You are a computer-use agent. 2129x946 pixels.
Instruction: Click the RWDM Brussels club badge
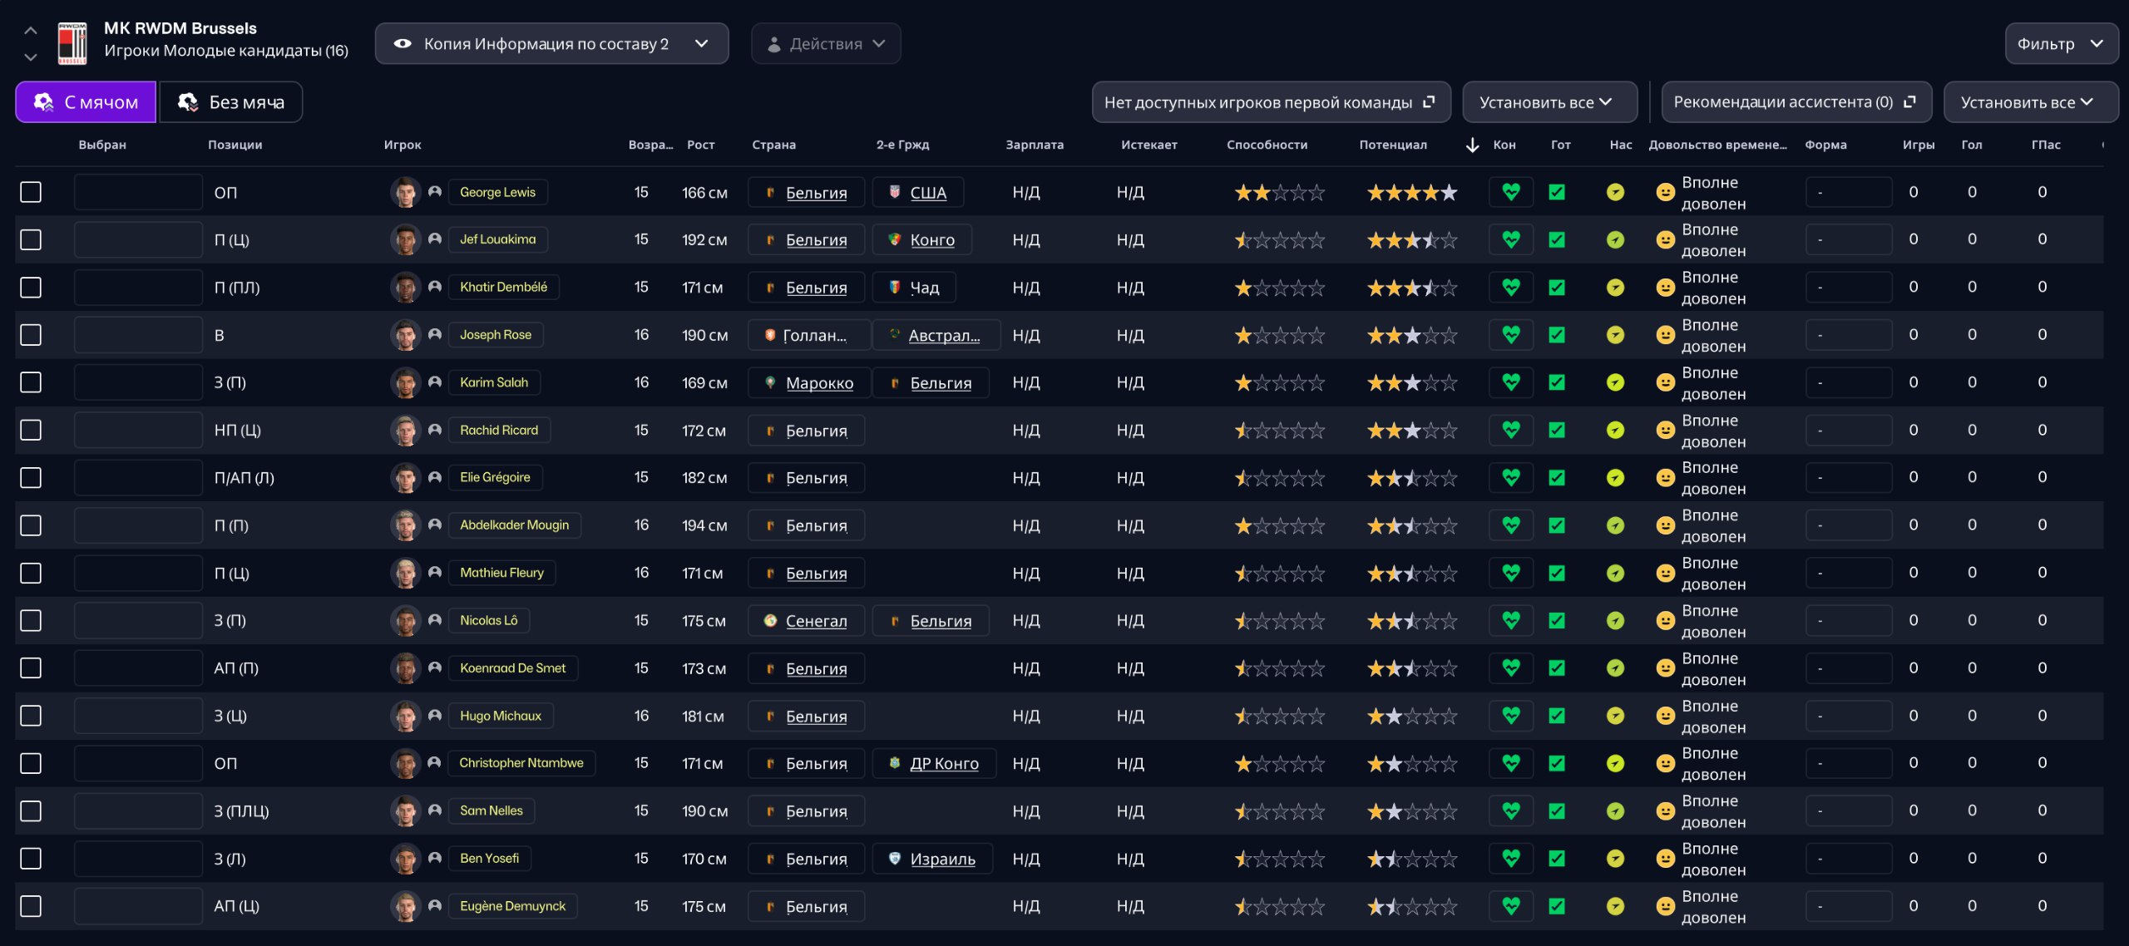pyautogui.click(x=72, y=43)
